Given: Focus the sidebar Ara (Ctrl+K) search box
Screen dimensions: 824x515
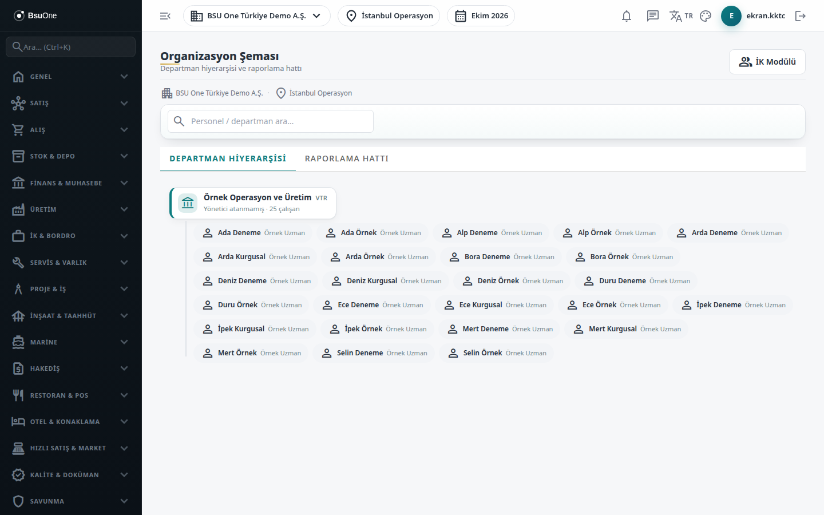Looking at the screenshot, I should (x=71, y=47).
